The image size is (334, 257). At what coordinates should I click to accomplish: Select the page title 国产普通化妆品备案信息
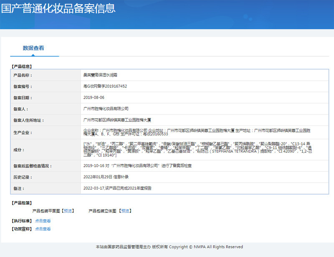tap(58, 8)
